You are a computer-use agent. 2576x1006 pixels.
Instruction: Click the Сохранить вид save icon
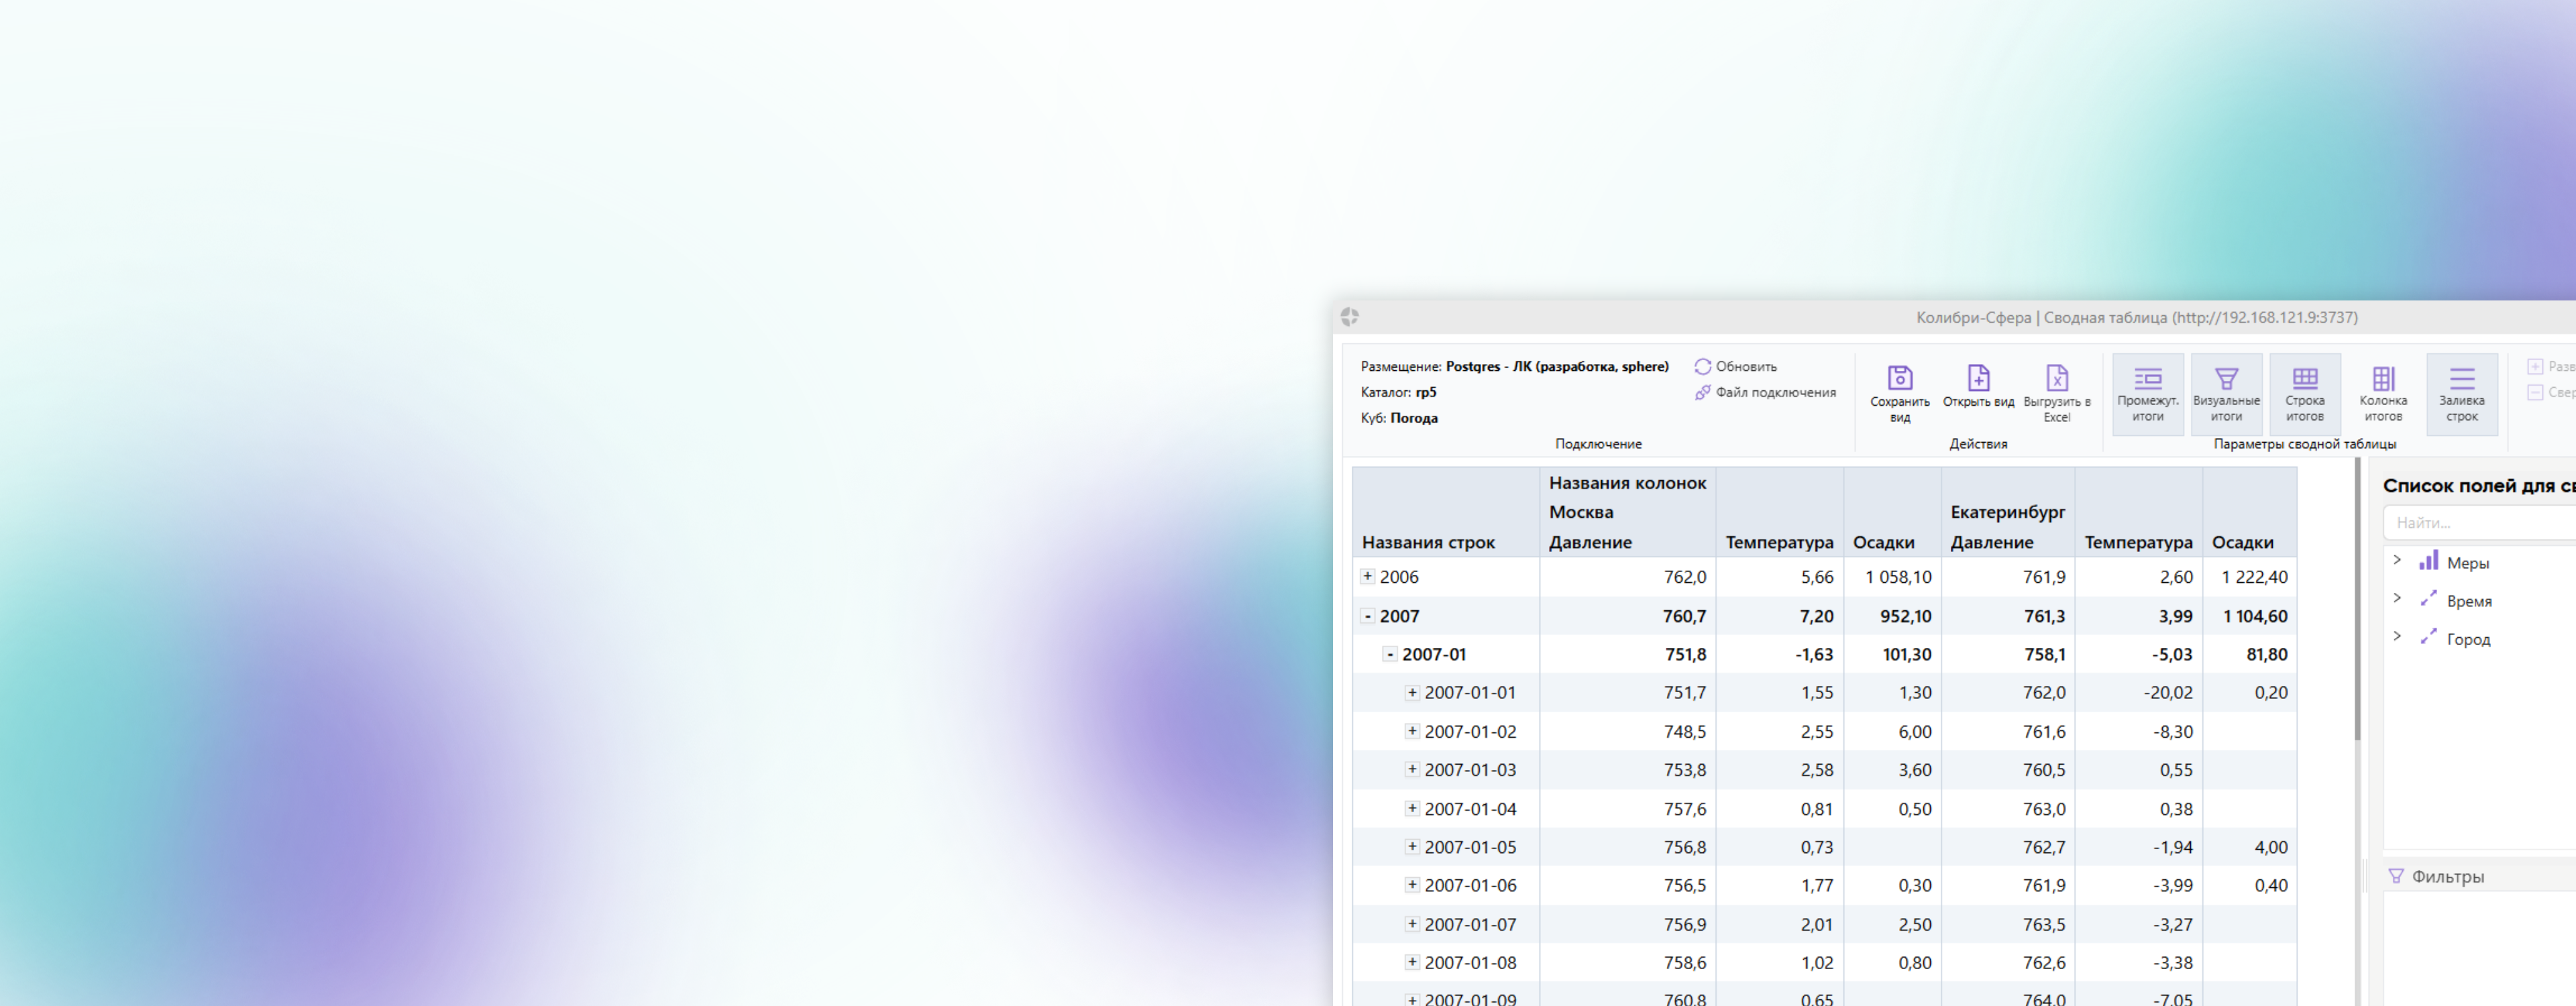[1899, 378]
